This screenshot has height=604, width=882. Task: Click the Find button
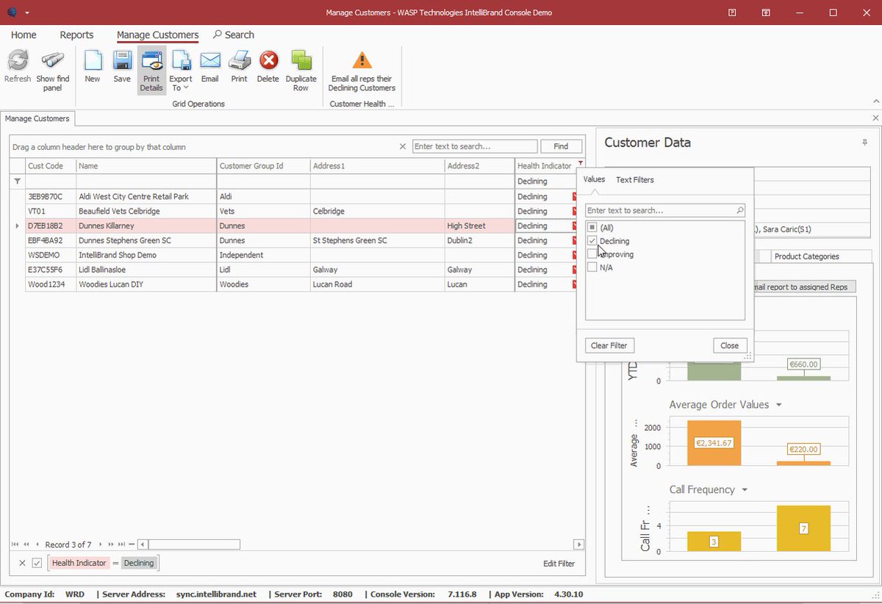click(x=561, y=146)
